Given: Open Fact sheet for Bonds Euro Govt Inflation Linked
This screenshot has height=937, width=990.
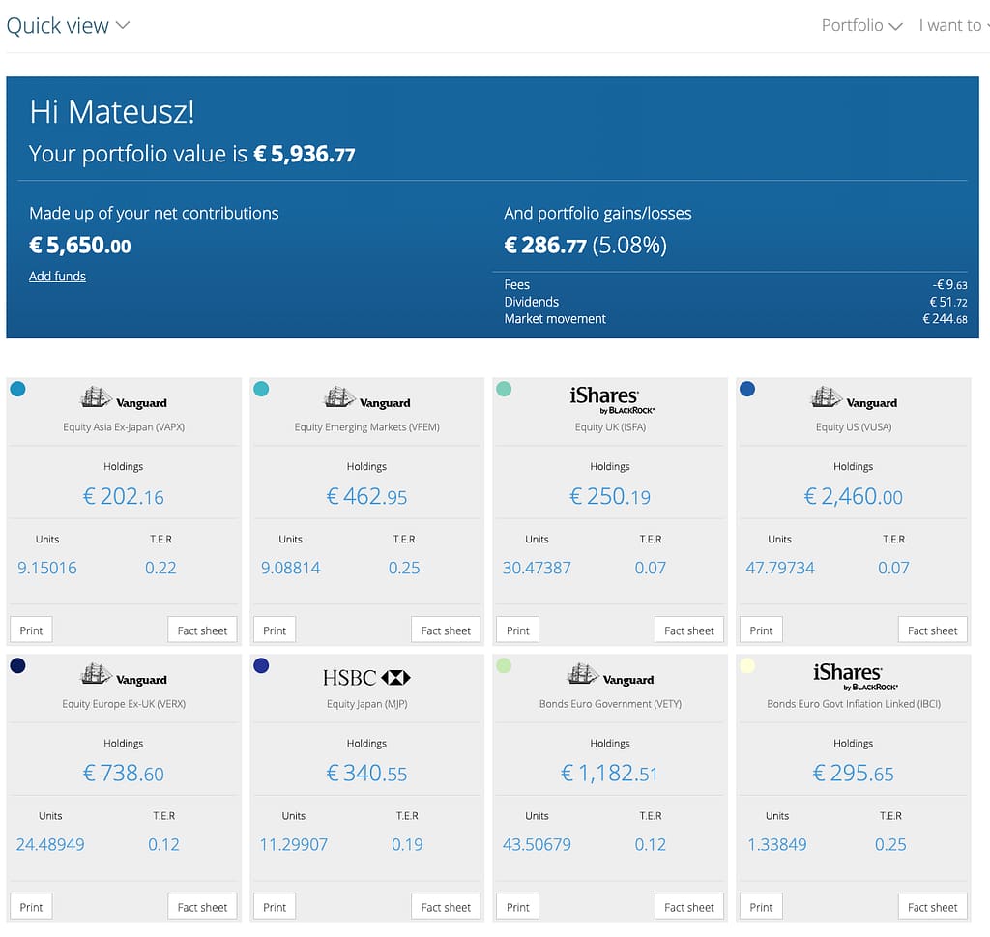Looking at the screenshot, I should [x=933, y=907].
